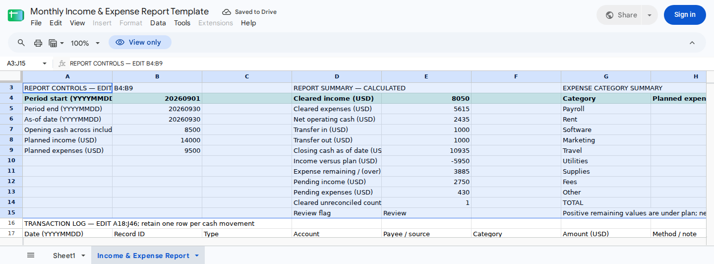Viewport: 714px width, 264px height.
Task: Click the Utilities category cell
Action: tap(606, 161)
